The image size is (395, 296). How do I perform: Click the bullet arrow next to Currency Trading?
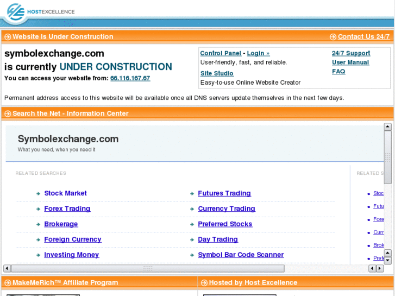coord(192,209)
